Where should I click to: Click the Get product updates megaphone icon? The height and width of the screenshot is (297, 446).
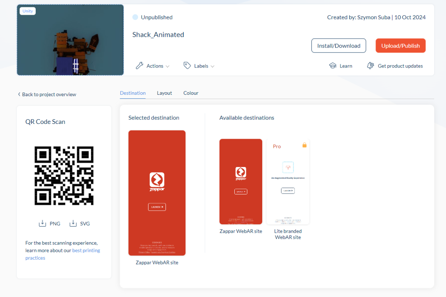tap(371, 66)
